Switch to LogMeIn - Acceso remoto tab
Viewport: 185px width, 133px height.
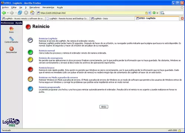(x=23, y=18)
